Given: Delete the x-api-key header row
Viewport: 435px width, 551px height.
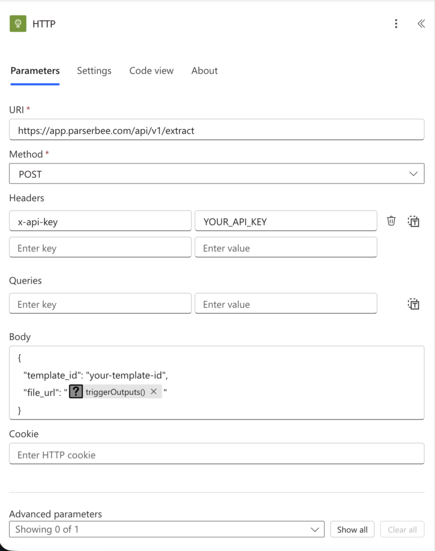Looking at the screenshot, I should click(x=391, y=221).
